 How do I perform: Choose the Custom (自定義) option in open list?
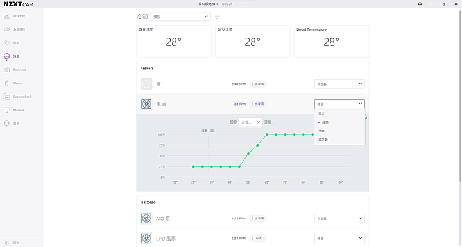339,139
